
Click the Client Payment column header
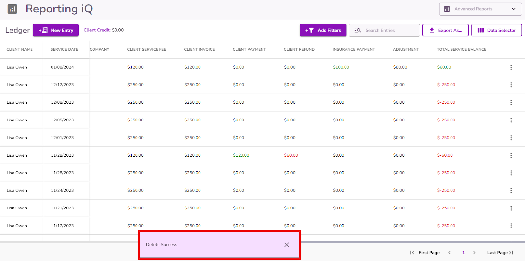click(249, 49)
